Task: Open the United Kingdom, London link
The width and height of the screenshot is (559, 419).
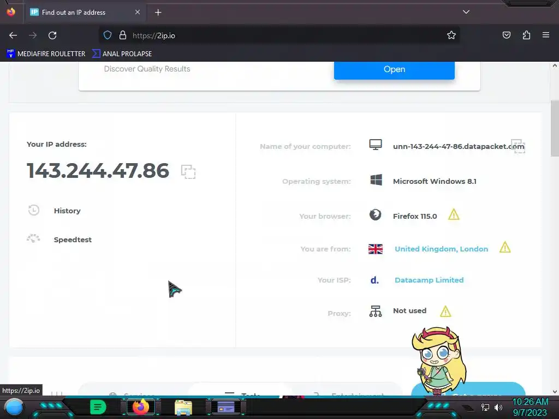Action: pos(441,249)
